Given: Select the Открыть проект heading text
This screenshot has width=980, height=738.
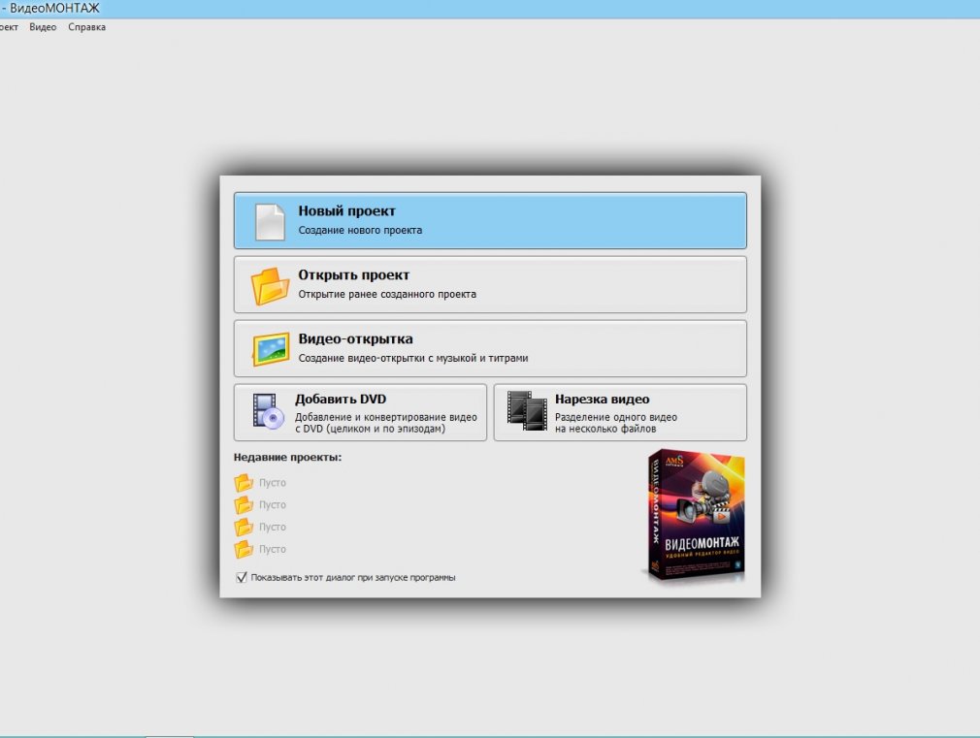Looking at the screenshot, I should pyautogui.click(x=354, y=275).
